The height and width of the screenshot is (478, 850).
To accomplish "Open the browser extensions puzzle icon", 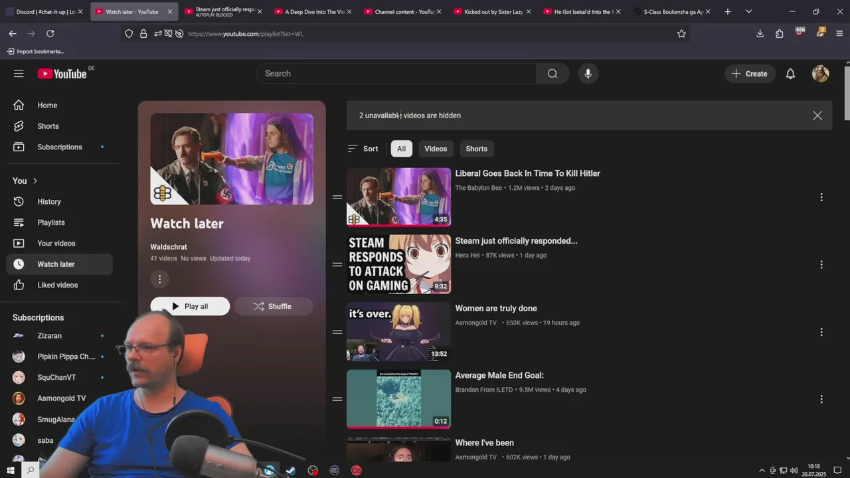I will point(780,33).
